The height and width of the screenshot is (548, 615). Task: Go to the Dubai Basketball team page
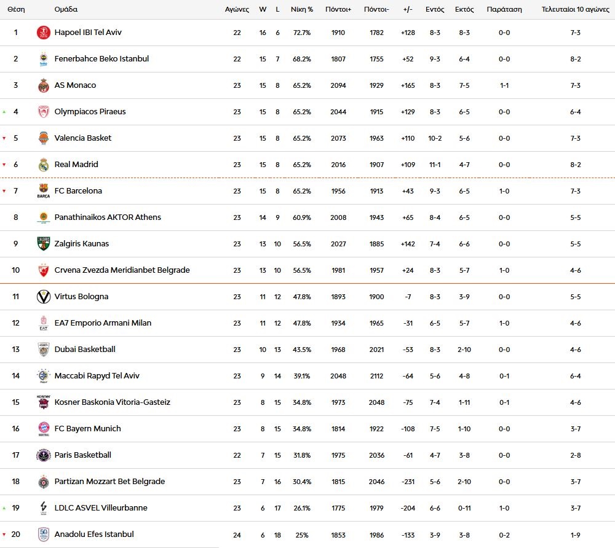coord(85,350)
